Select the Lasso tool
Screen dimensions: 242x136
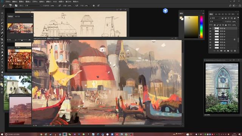[2, 20]
